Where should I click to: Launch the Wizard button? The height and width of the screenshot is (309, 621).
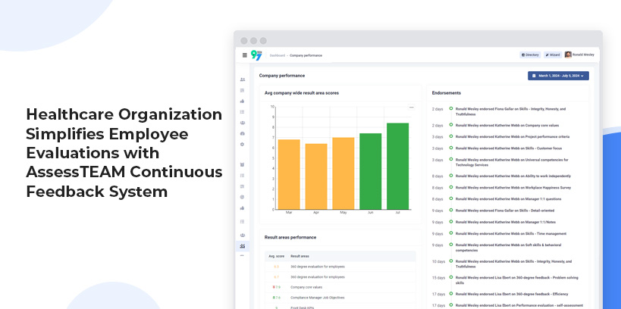pos(553,55)
